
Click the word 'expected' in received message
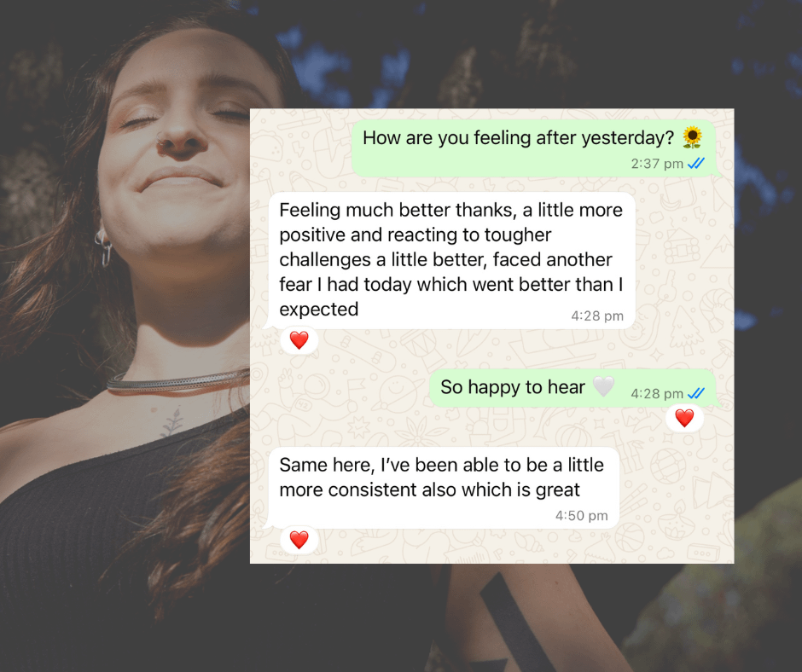[x=318, y=310]
